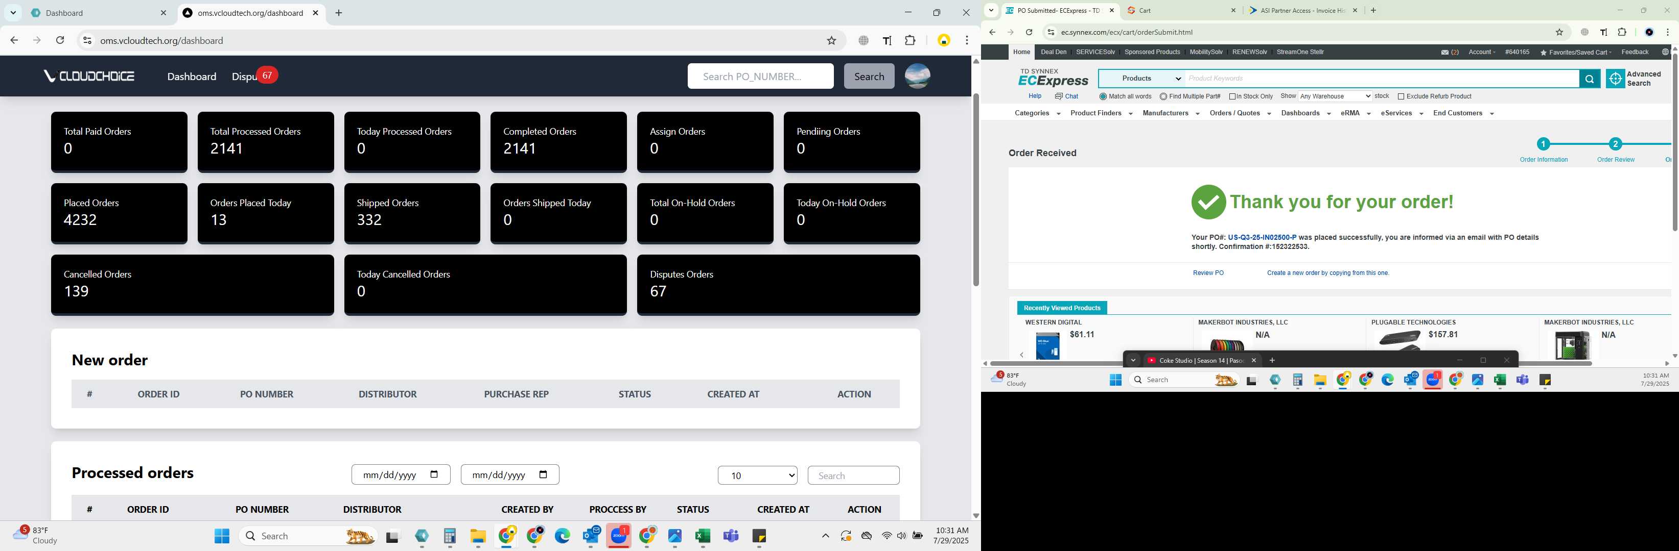Open Excel from the main desktop taskbar
1679x551 pixels.
click(702, 535)
